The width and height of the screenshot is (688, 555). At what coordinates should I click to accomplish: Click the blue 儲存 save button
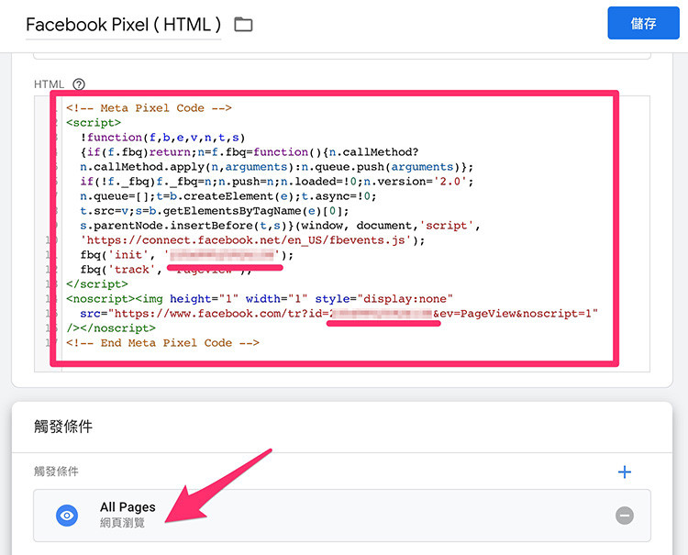tap(643, 23)
